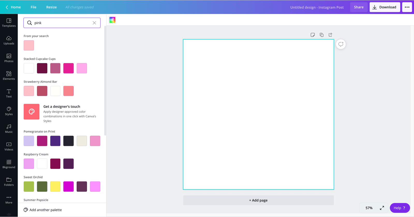Enter fullscreen mode with the expand arrows
The image size is (414, 217).
[382, 208]
